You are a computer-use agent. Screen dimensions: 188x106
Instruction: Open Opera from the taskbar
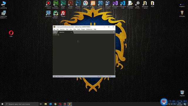(60, 104)
